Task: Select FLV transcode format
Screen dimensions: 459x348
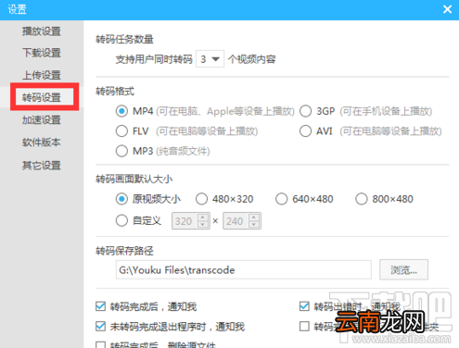Action: [x=121, y=131]
